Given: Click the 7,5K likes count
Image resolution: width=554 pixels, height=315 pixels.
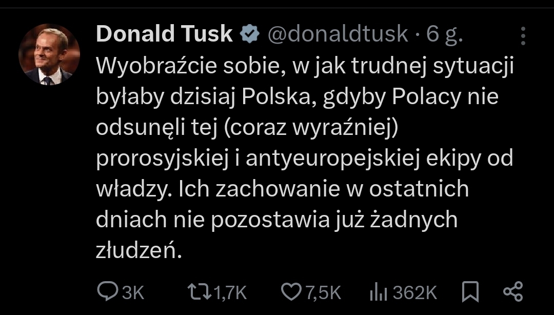Looking at the screenshot, I should (323, 292).
